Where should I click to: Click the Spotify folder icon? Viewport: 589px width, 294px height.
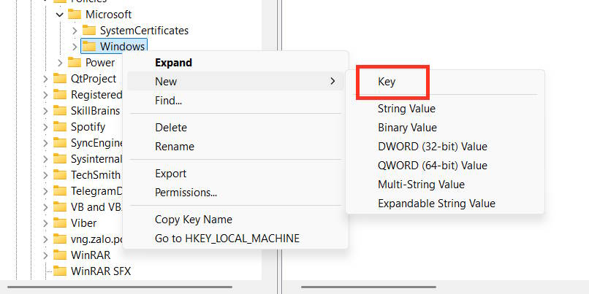coord(60,127)
